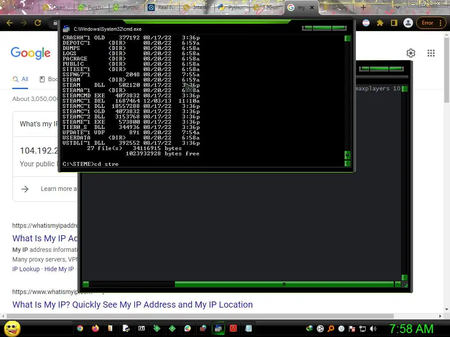
Task: Open the Chrome side panel icon
Action: click(394, 23)
